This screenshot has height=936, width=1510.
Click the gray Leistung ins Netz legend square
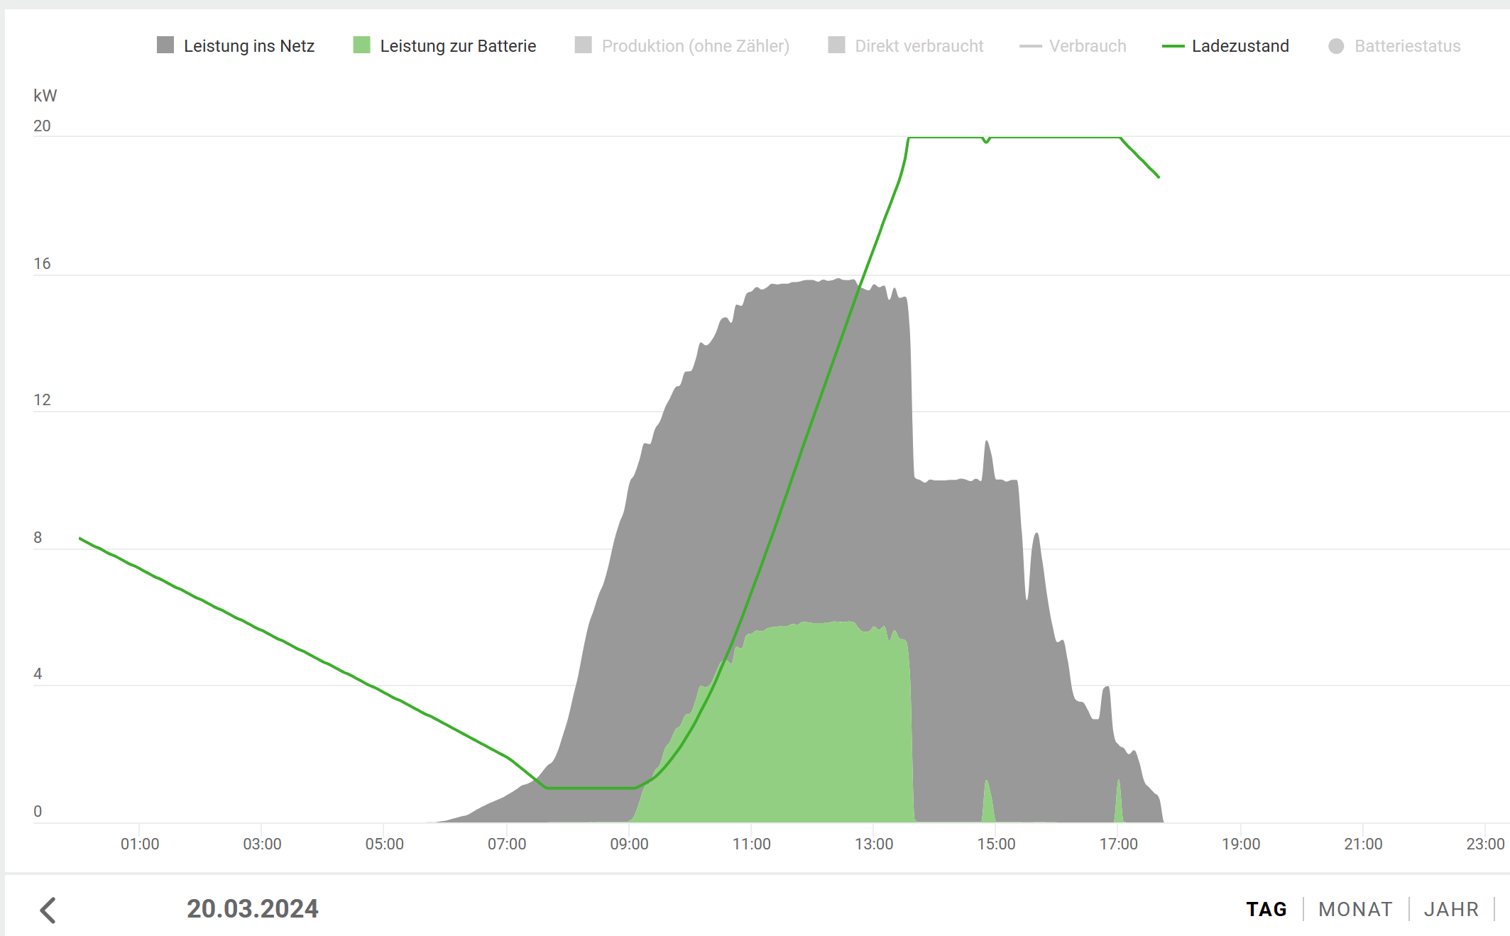tap(165, 45)
